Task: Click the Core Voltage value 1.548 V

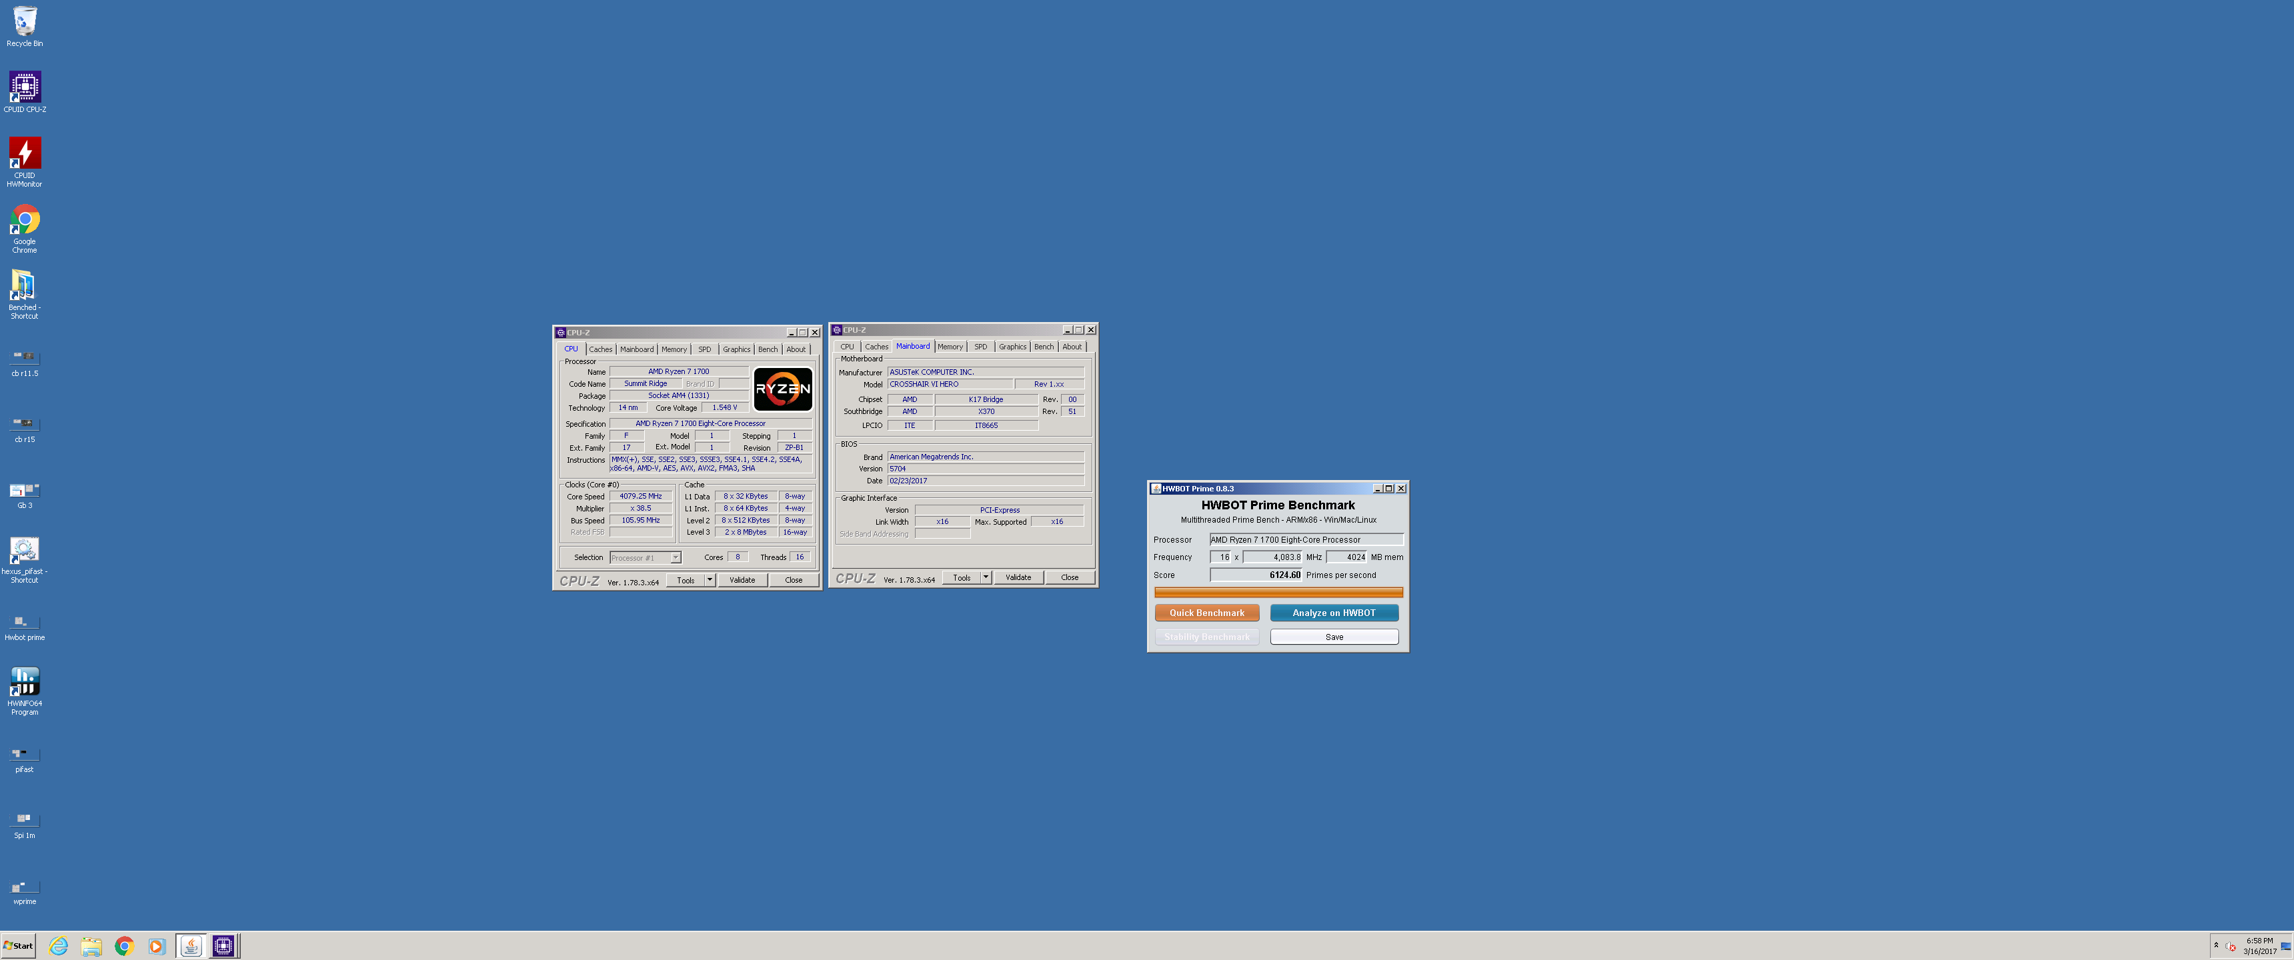Action: [x=724, y=407]
